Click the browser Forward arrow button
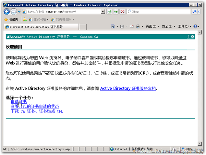 [x=14, y=12]
